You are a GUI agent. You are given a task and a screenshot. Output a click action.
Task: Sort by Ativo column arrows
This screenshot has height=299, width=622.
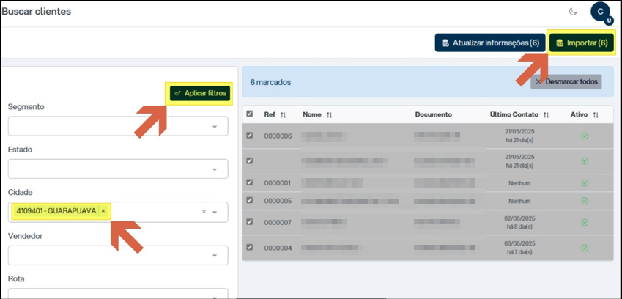(596, 114)
